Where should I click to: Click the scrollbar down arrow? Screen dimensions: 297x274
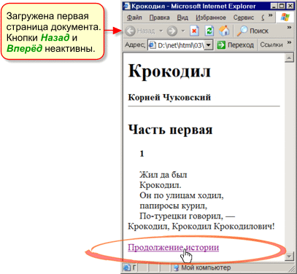(289, 257)
